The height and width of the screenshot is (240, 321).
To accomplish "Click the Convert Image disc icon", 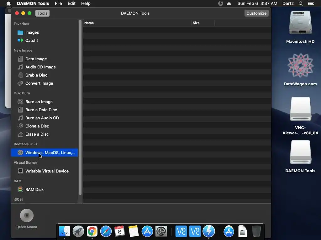I will (20, 83).
